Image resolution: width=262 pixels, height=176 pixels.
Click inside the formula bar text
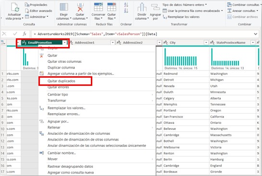click(95, 34)
